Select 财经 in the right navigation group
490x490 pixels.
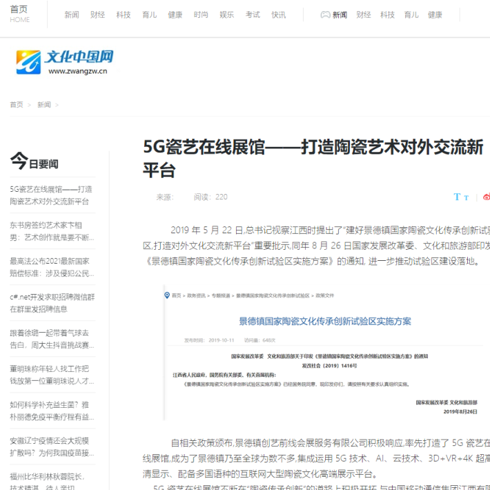click(364, 14)
